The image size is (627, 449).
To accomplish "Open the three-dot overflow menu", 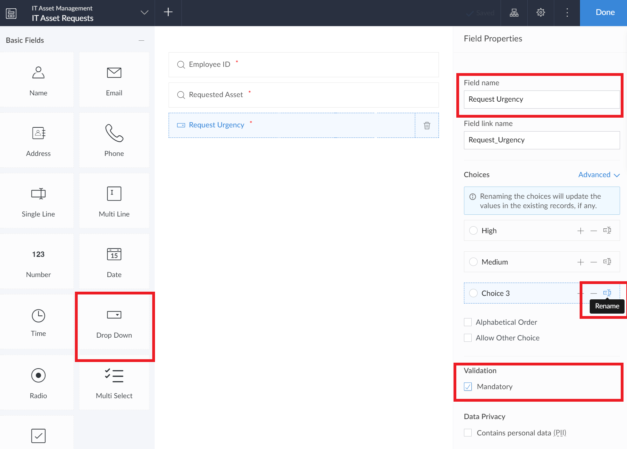I will (x=567, y=12).
